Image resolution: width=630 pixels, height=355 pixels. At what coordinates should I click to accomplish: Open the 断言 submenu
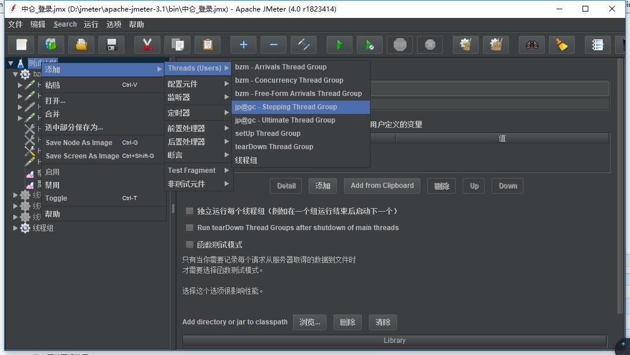click(x=197, y=155)
